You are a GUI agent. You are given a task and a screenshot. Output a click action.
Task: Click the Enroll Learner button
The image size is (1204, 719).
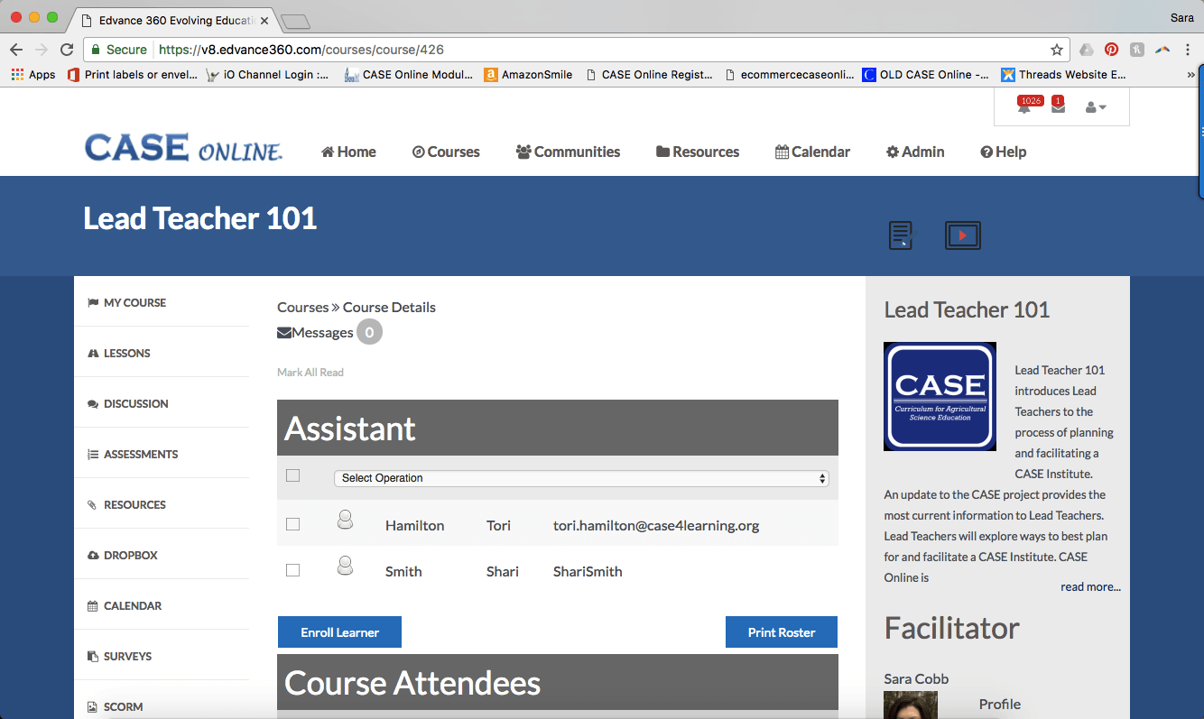point(339,632)
